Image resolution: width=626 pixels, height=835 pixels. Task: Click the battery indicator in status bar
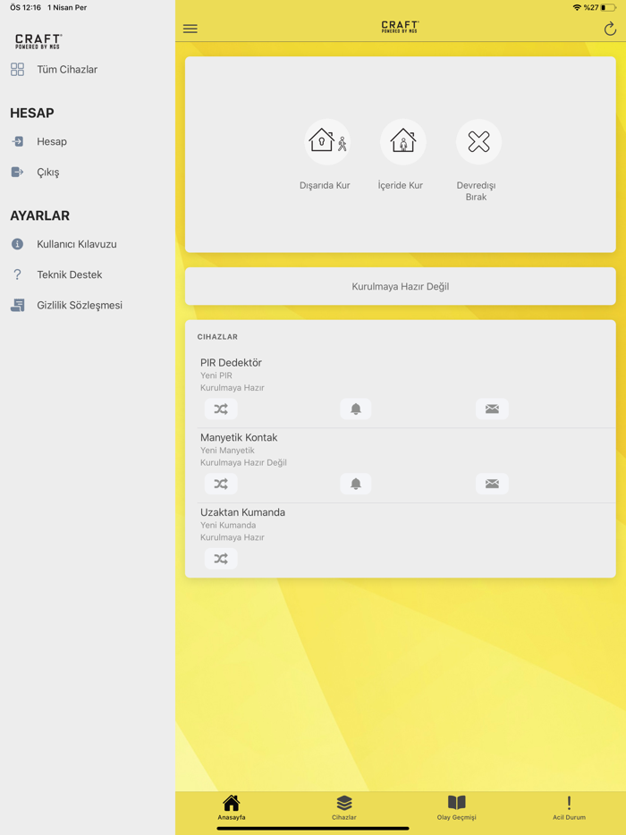pyautogui.click(x=608, y=7)
